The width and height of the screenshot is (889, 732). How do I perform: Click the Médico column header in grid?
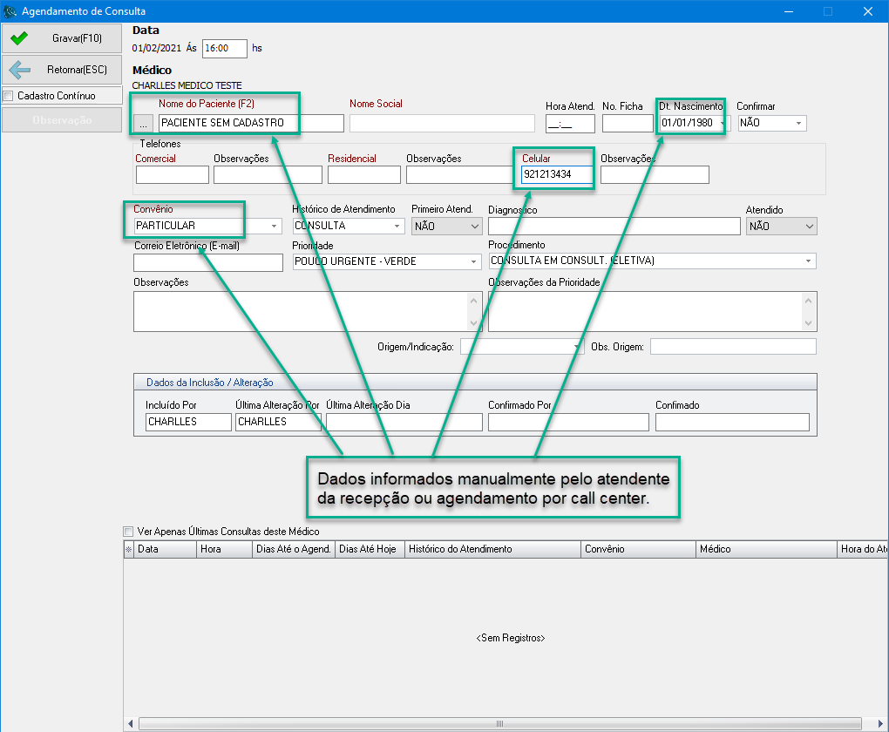tap(766, 549)
